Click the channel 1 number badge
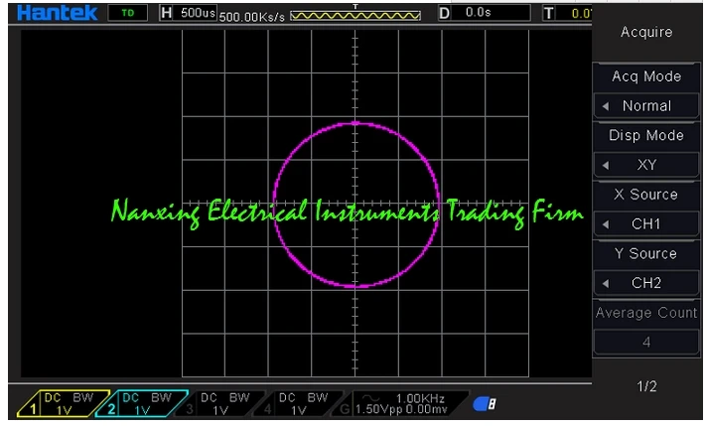The height and width of the screenshot is (426, 707). (33, 409)
